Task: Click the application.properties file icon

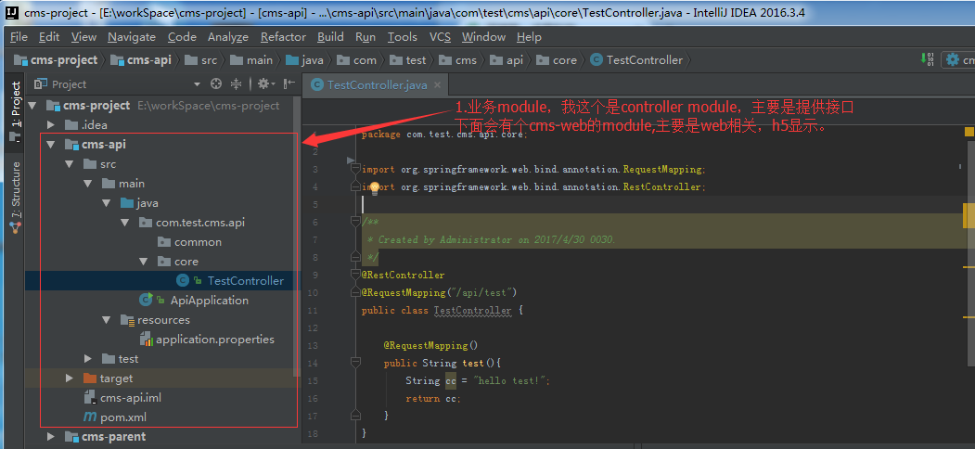Action: tap(147, 339)
